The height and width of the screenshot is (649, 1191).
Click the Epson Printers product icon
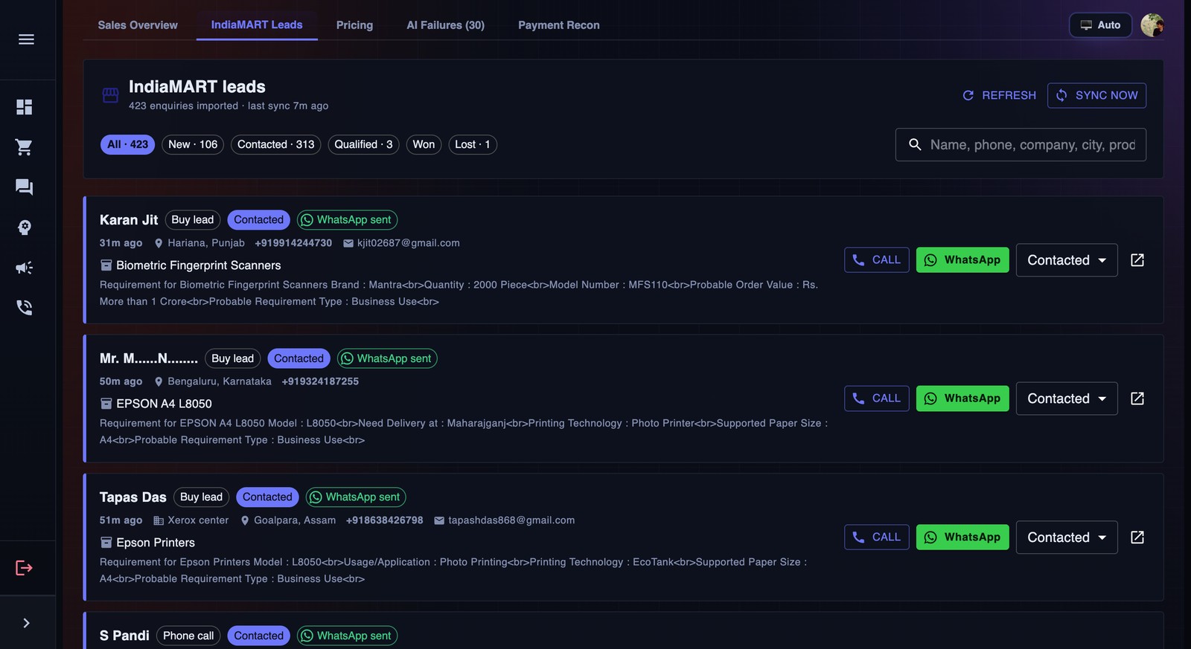coord(106,543)
